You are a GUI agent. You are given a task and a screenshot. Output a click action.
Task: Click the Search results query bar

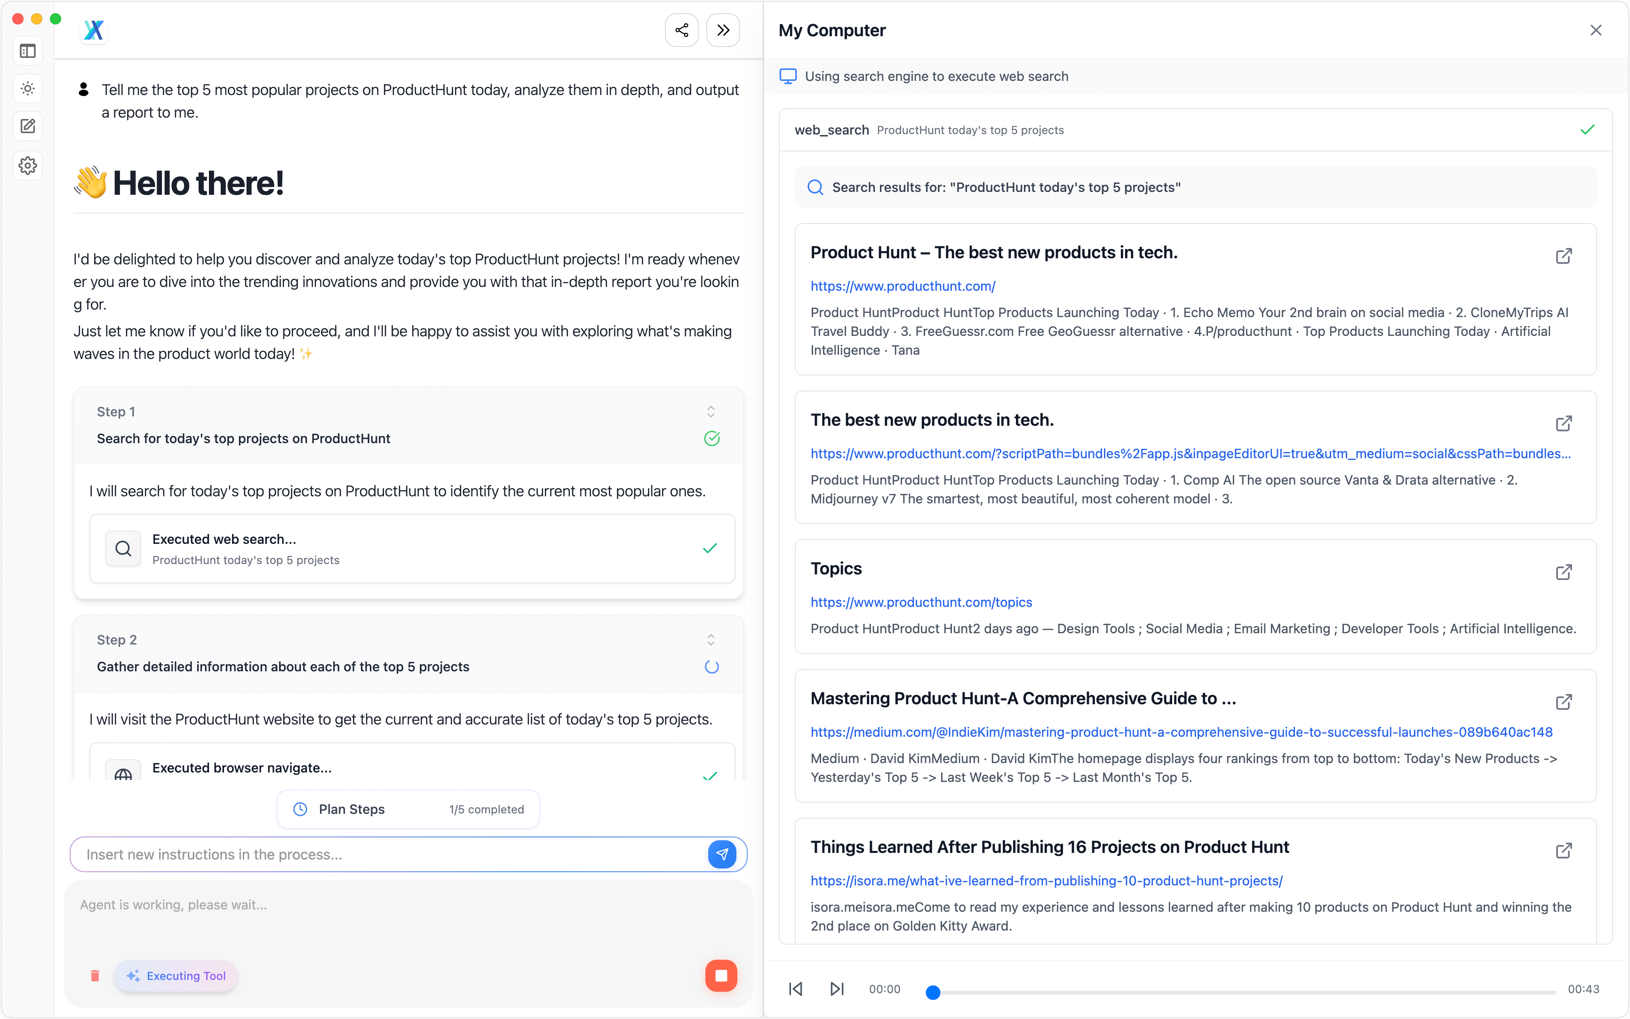[x=1195, y=187]
